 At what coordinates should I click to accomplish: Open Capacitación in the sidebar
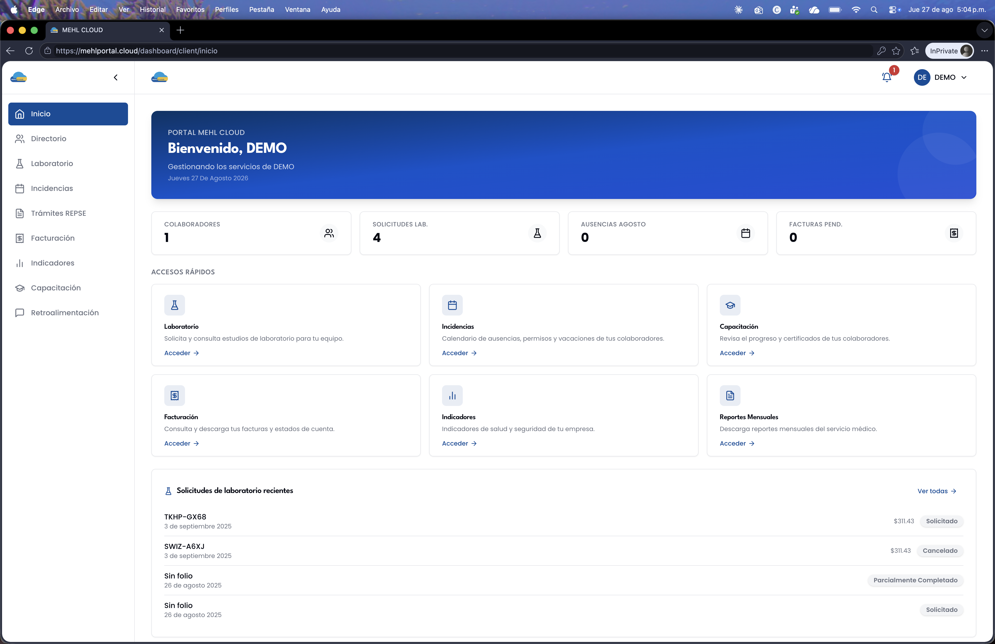click(x=68, y=288)
